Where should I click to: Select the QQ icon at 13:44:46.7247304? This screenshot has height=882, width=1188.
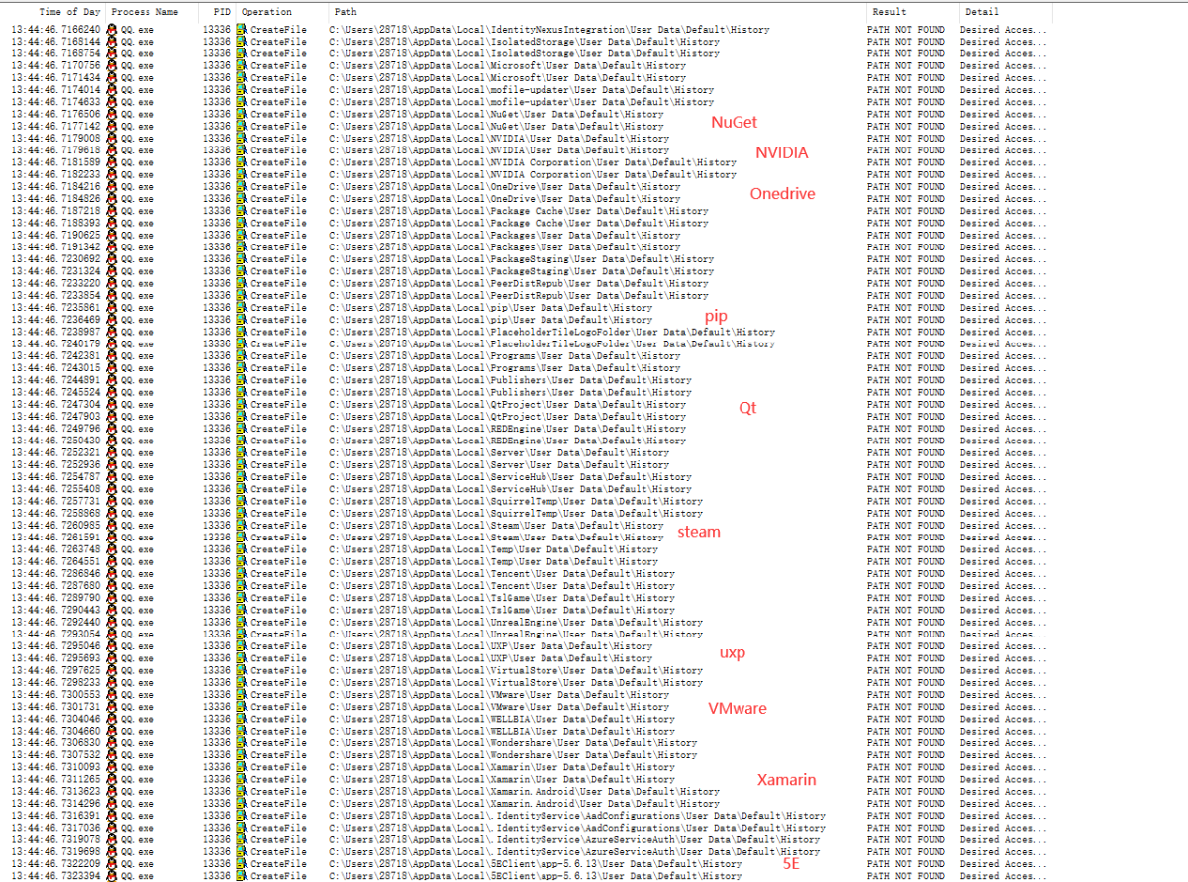pyautogui.click(x=112, y=404)
